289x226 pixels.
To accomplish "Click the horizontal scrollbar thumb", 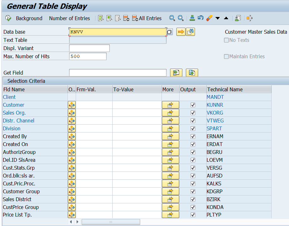I will pos(111,222).
